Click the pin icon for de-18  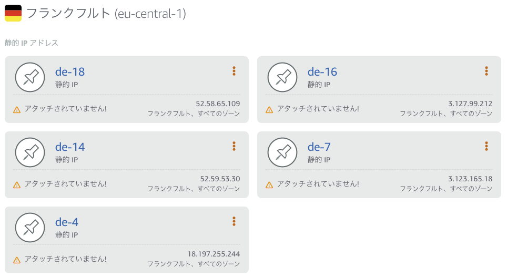coord(31,78)
